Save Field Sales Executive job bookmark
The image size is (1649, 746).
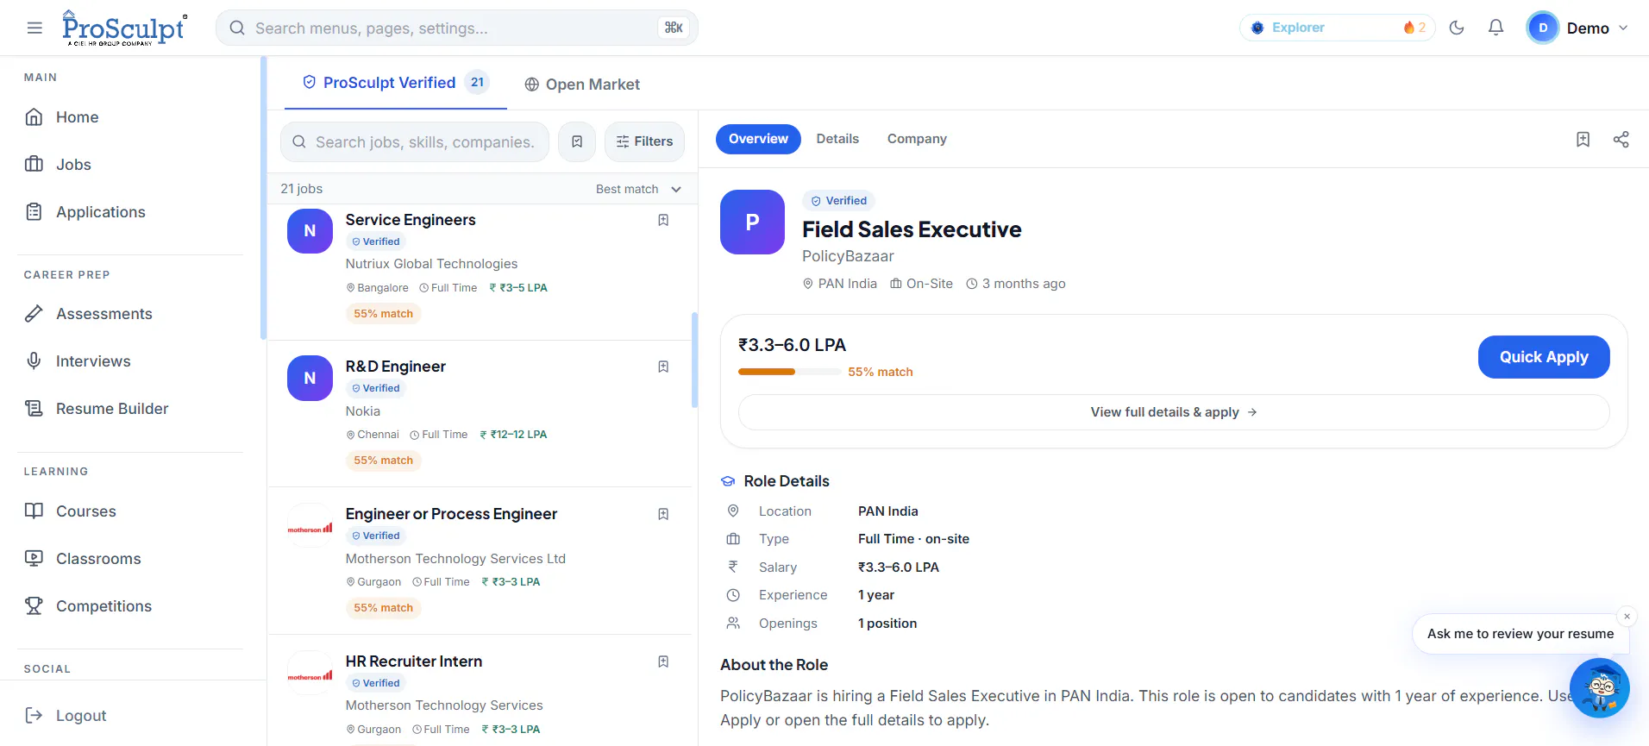1583,139
